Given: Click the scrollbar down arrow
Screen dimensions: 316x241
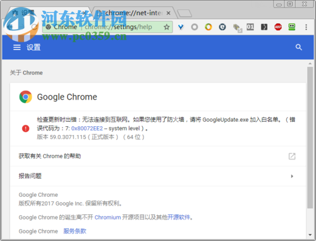Looking at the screenshot, I should coord(310,235).
